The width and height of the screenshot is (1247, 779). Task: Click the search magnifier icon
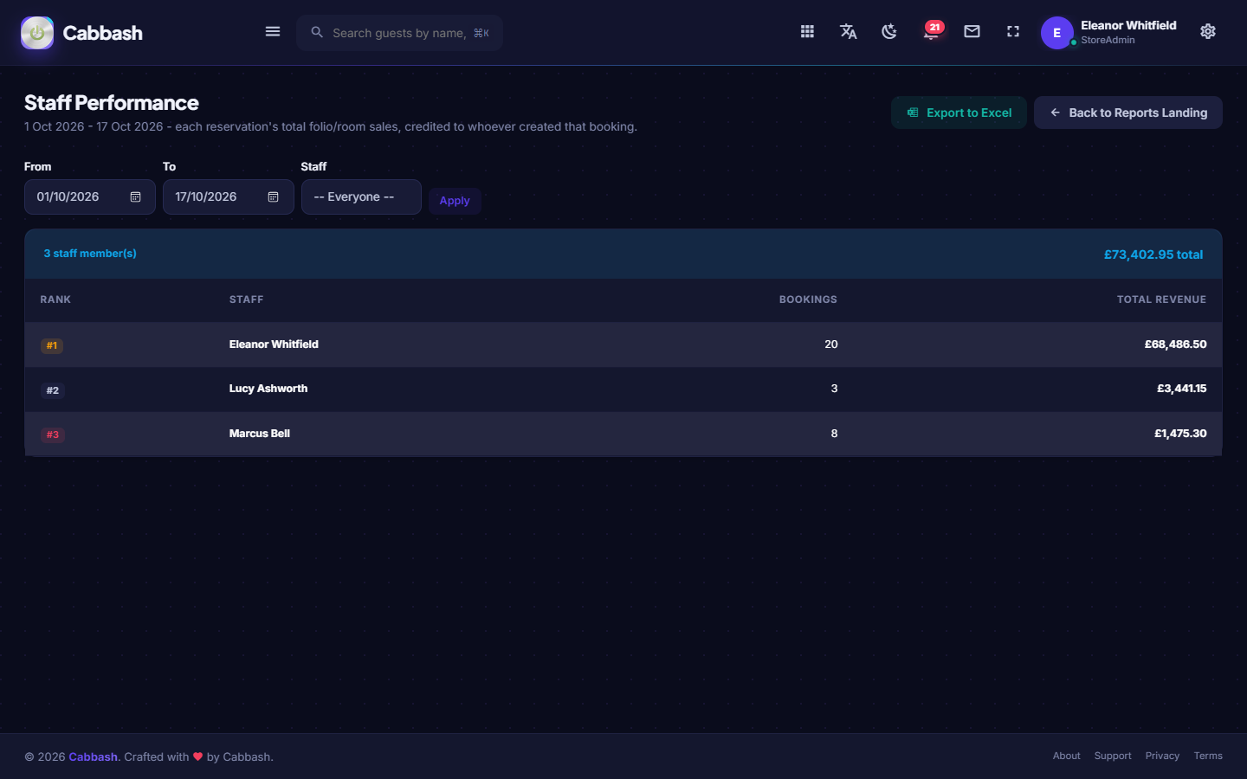click(x=317, y=32)
